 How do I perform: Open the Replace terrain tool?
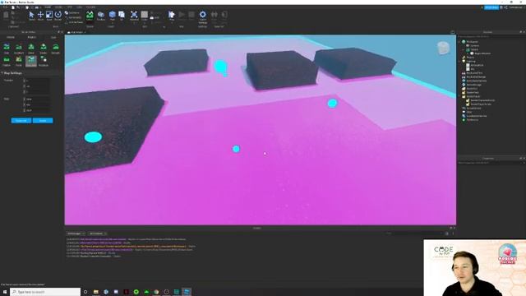44,62
